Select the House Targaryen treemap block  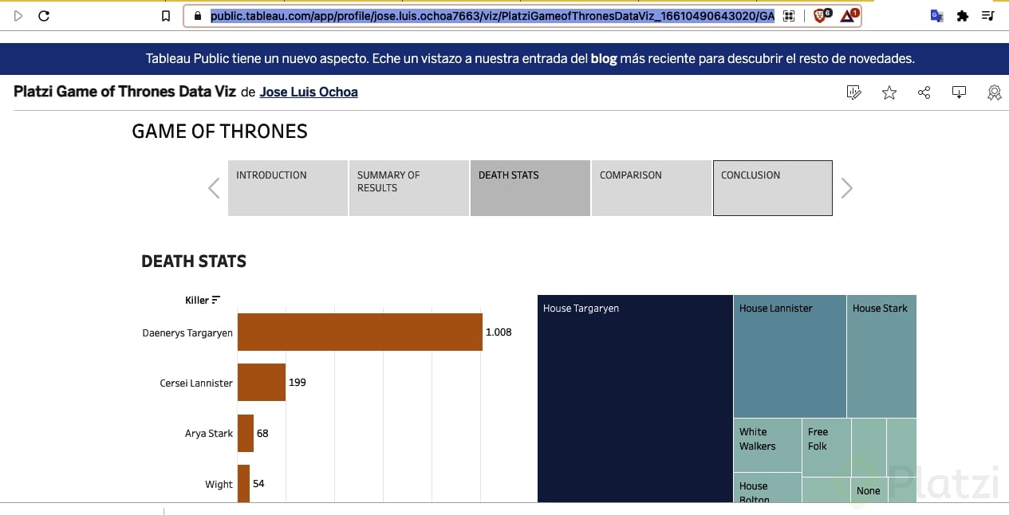635,399
